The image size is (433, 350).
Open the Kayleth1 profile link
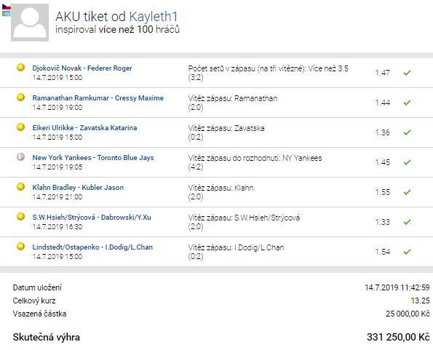pyautogui.click(x=154, y=17)
